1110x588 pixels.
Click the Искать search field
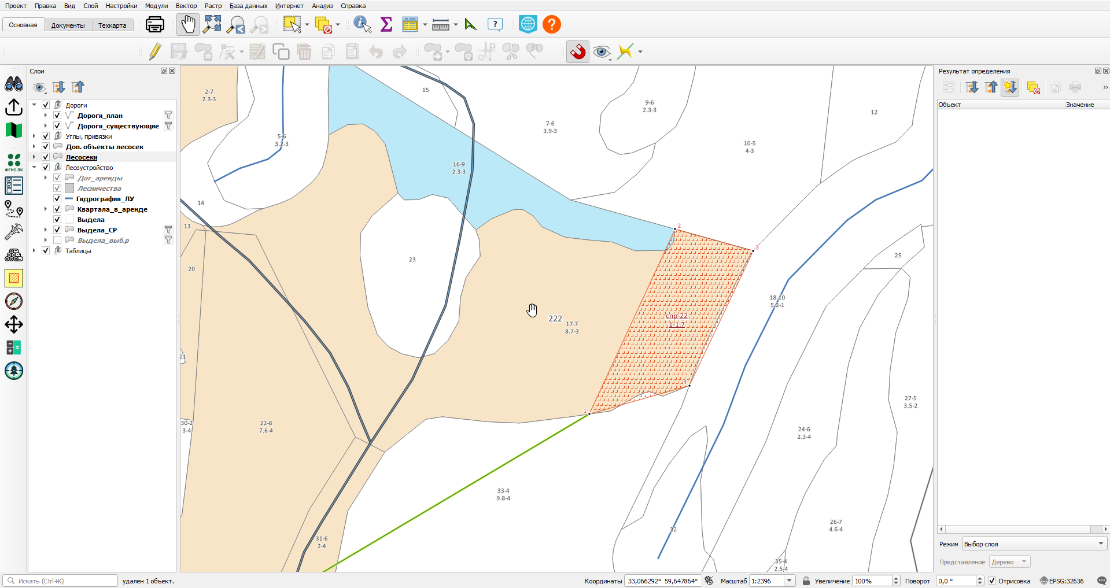[x=61, y=580]
